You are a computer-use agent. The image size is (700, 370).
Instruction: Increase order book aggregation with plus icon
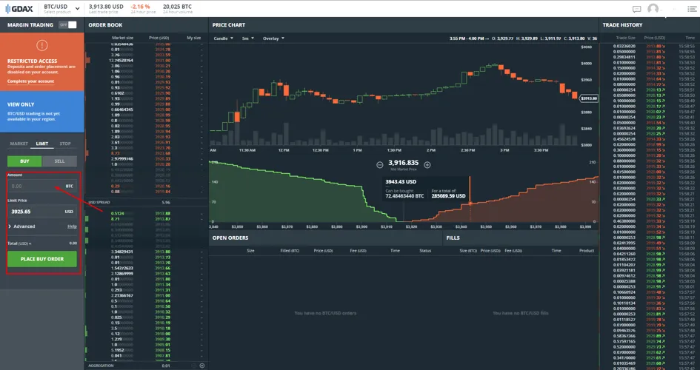pyautogui.click(x=201, y=366)
